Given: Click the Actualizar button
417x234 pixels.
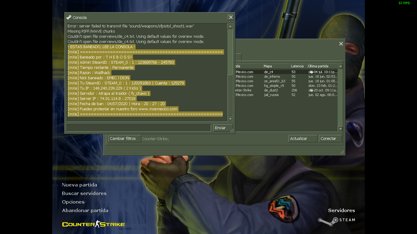Looking at the screenshot, I should [x=303, y=139].
